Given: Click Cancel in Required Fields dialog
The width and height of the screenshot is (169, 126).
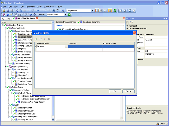Looking at the screenshot, I should click(128, 91).
